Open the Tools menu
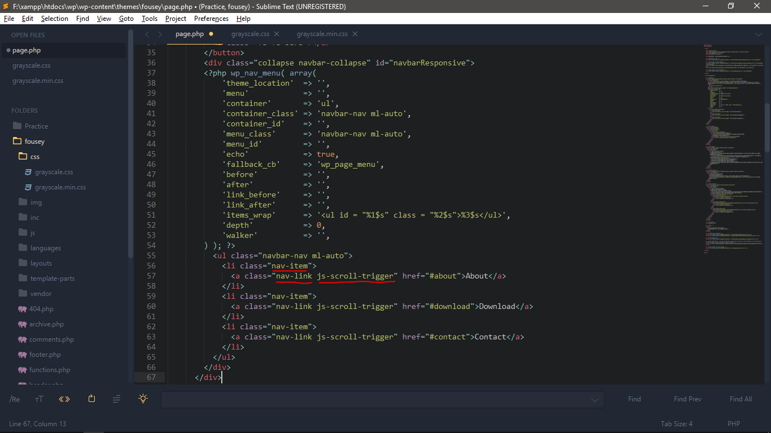Screen dimensions: 771x433 click(x=150, y=19)
